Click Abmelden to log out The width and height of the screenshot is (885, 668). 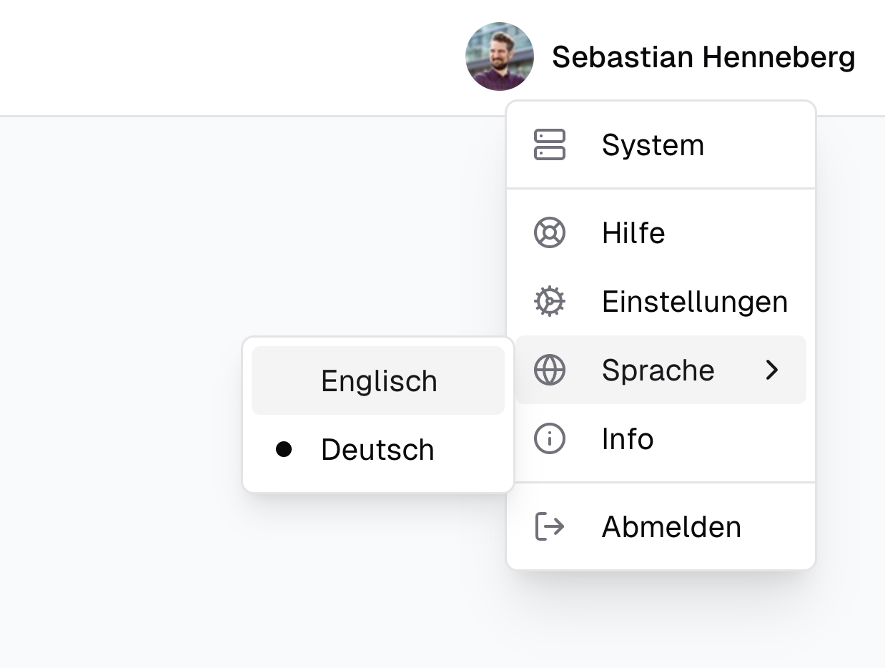pyautogui.click(x=671, y=526)
